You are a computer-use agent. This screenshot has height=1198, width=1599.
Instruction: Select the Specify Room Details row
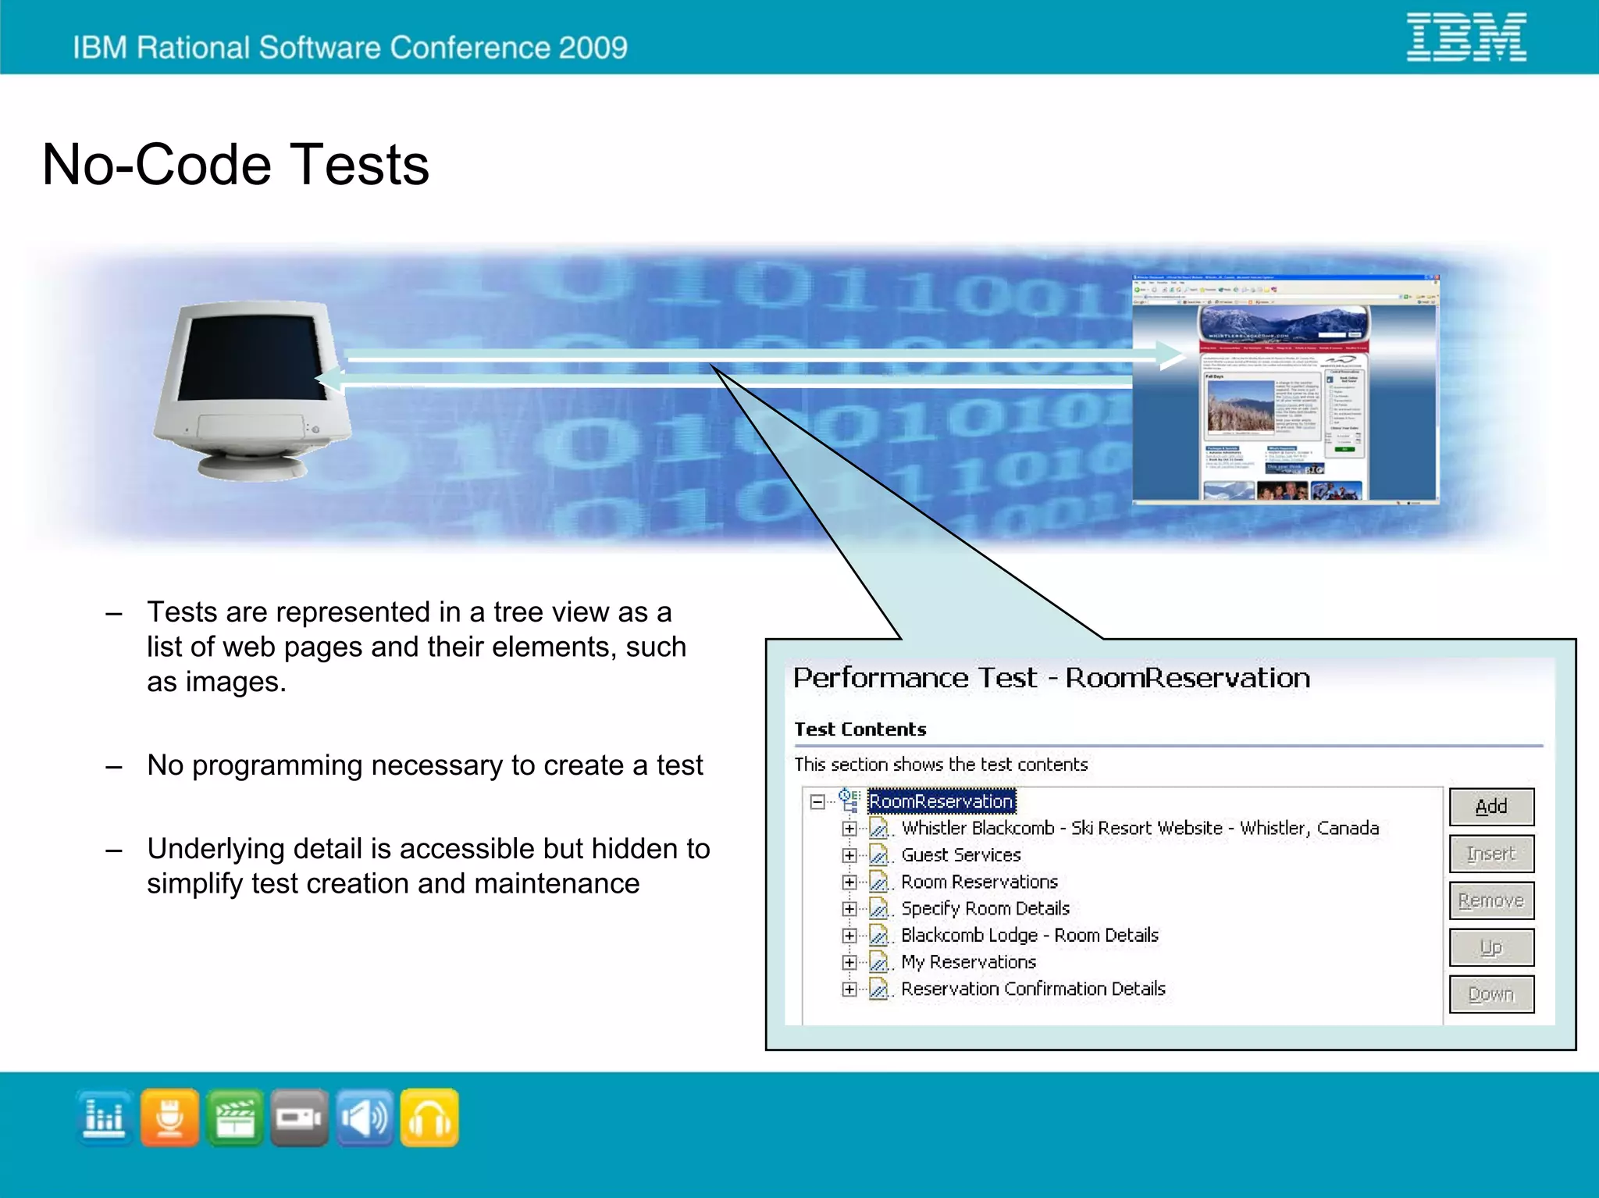985,908
